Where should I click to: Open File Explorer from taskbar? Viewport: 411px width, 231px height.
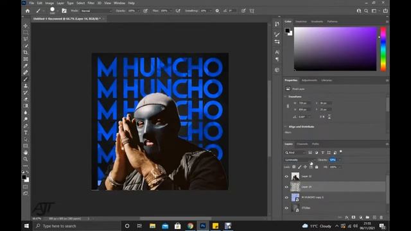point(153,226)
